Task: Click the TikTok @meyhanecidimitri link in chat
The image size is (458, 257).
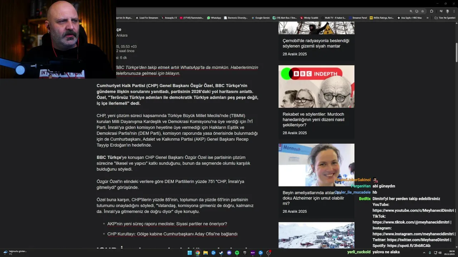Action: click(411, 222)
